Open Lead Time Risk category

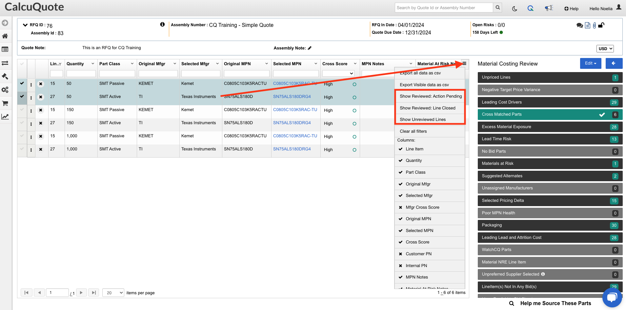pyautogui.click(x=550, y=139)
